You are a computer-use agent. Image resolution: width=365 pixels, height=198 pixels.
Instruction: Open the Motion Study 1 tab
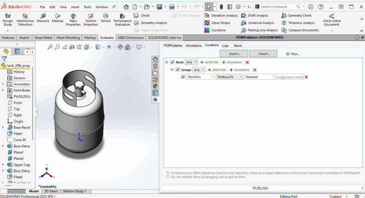(x=75, y=191)
